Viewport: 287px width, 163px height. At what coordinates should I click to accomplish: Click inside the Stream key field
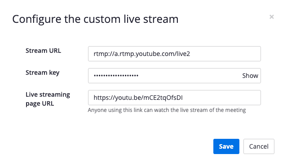click(165, 76)
